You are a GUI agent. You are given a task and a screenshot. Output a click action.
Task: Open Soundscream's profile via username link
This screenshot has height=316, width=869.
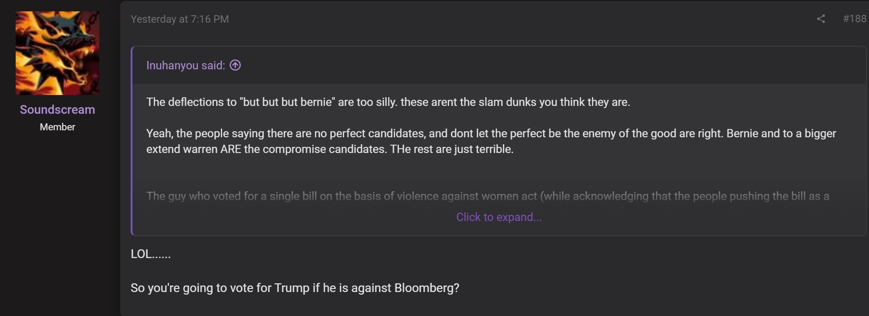click(57, 109)
